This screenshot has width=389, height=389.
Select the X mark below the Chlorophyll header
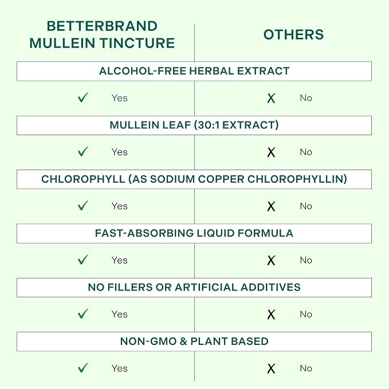click(x=271, y=206)
